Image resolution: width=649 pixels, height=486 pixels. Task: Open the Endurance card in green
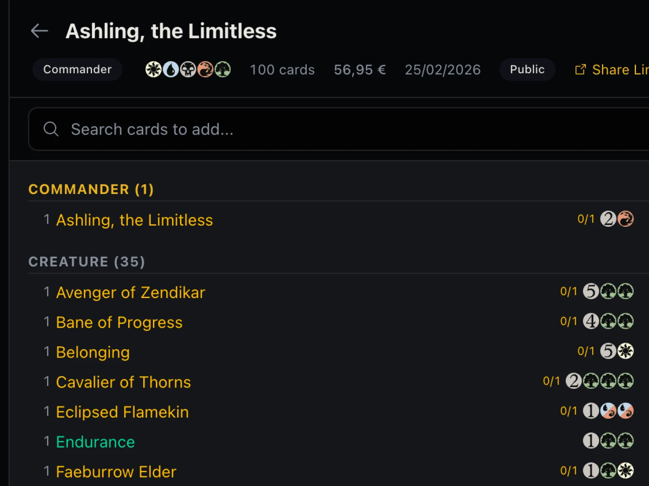pyautogui.click(x=95, y=442)
